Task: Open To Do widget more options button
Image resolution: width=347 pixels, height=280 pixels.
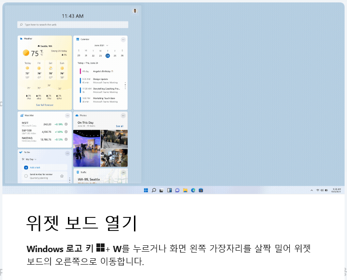Action: click(67, 153)
